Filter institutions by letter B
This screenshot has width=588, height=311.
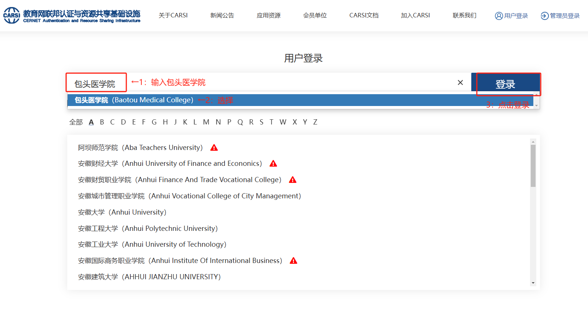pyautogui.click(x=102, y=122)
